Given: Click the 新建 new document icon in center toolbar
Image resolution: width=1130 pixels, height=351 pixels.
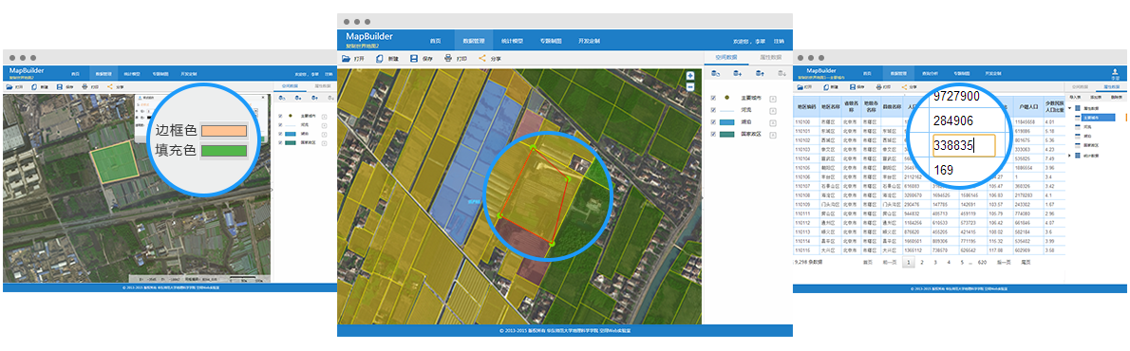Looking at the screenshot, I should point(379,58).
